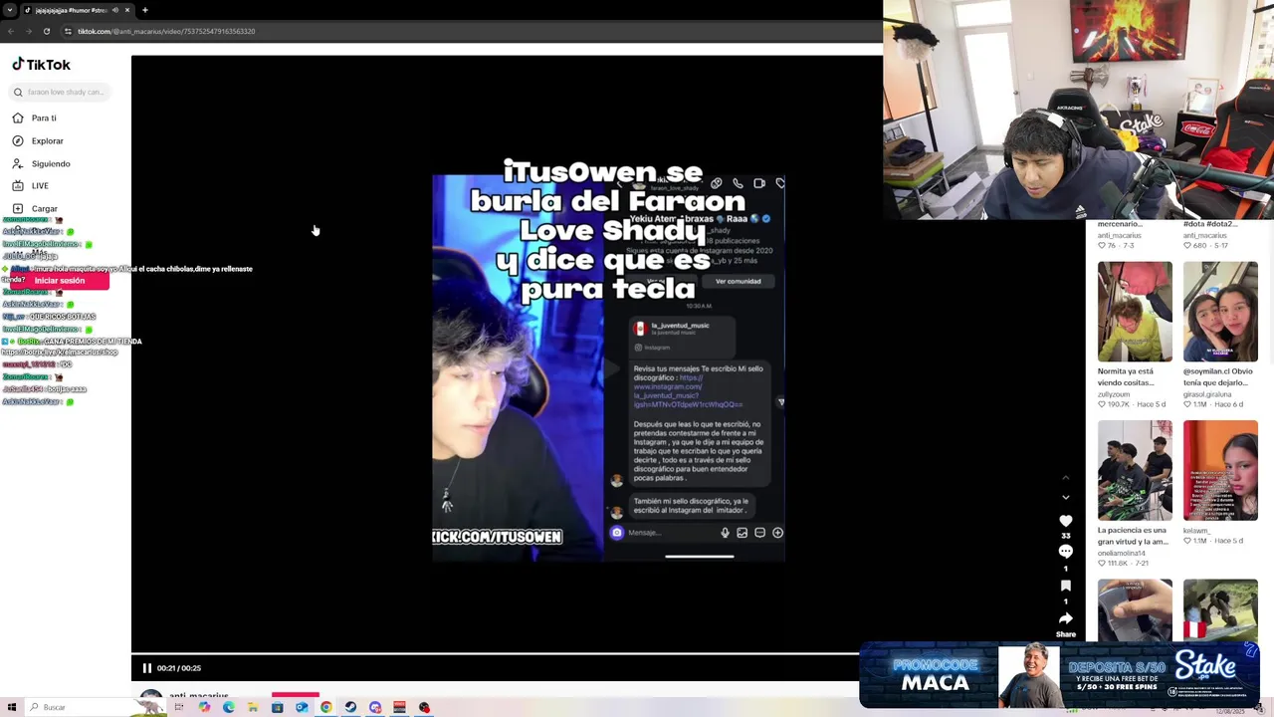Launch Copilot from the taskbar
The width and height of the screenshot is (1274, 717).
204,707
